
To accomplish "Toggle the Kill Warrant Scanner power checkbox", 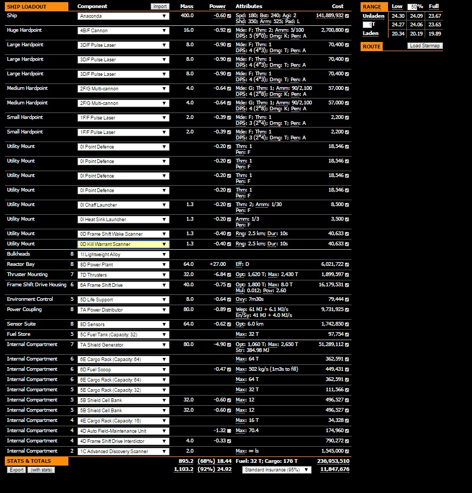I will click(229, 244).
